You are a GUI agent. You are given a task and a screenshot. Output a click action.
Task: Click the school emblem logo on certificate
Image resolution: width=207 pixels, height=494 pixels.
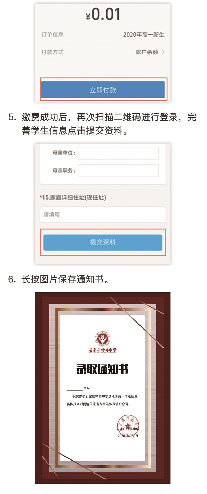tap(102, 339)
